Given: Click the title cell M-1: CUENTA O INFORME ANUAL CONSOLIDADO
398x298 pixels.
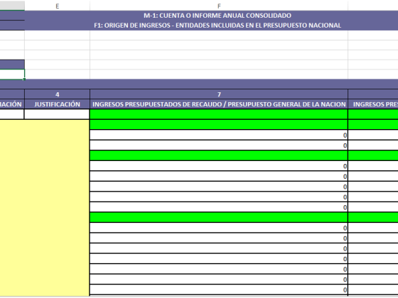Looking at the screenshot, I should pyautogui.click(x=217, y=16).
